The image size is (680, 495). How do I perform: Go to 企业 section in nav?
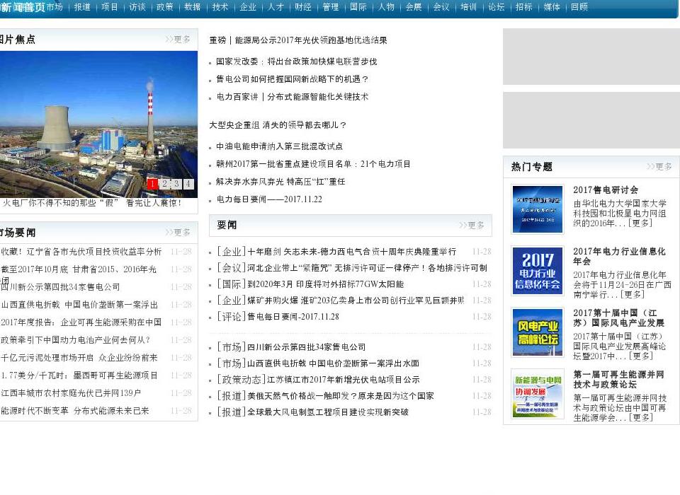pyautogui.click(x=248, y=7)
